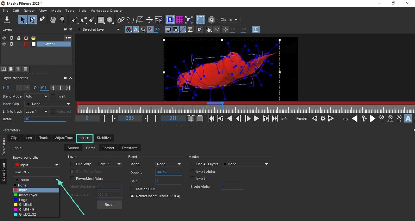415x221 pixels.
Task: Select the Create rectangle X-Spline tool
Action: coord(101,20)
